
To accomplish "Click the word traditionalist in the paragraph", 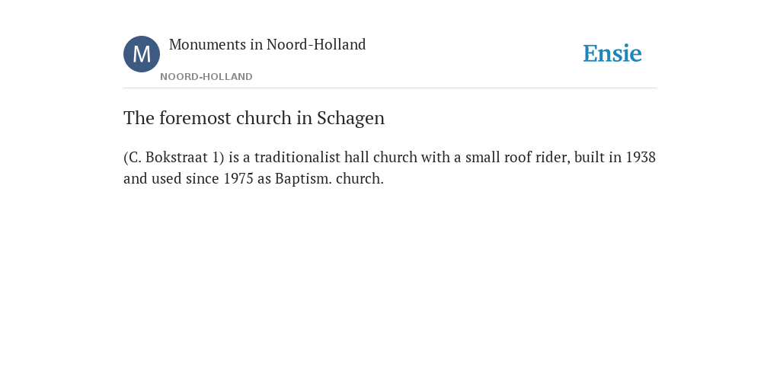I will point(297,157).
